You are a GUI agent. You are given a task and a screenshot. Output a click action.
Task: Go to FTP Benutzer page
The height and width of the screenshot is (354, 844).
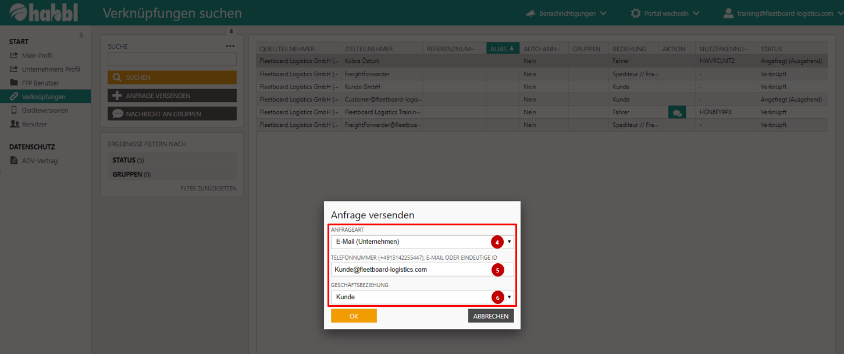40,83
